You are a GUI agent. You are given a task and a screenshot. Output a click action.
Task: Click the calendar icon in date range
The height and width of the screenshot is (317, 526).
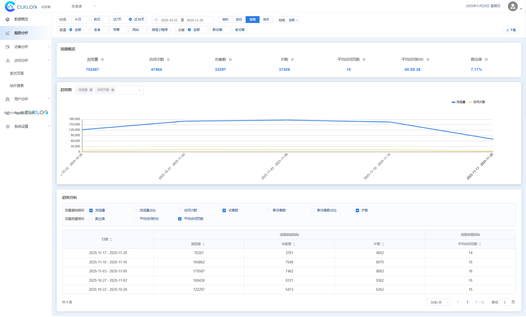click(x=156, y=20)
